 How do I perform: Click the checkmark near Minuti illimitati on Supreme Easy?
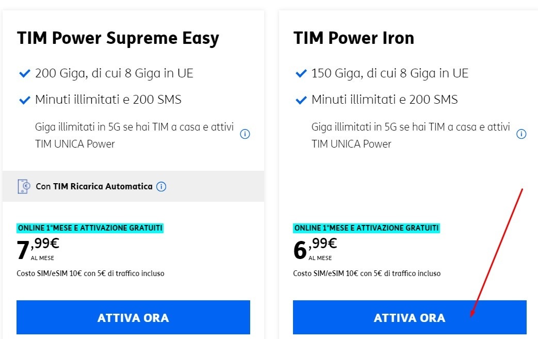click(24, 99)
